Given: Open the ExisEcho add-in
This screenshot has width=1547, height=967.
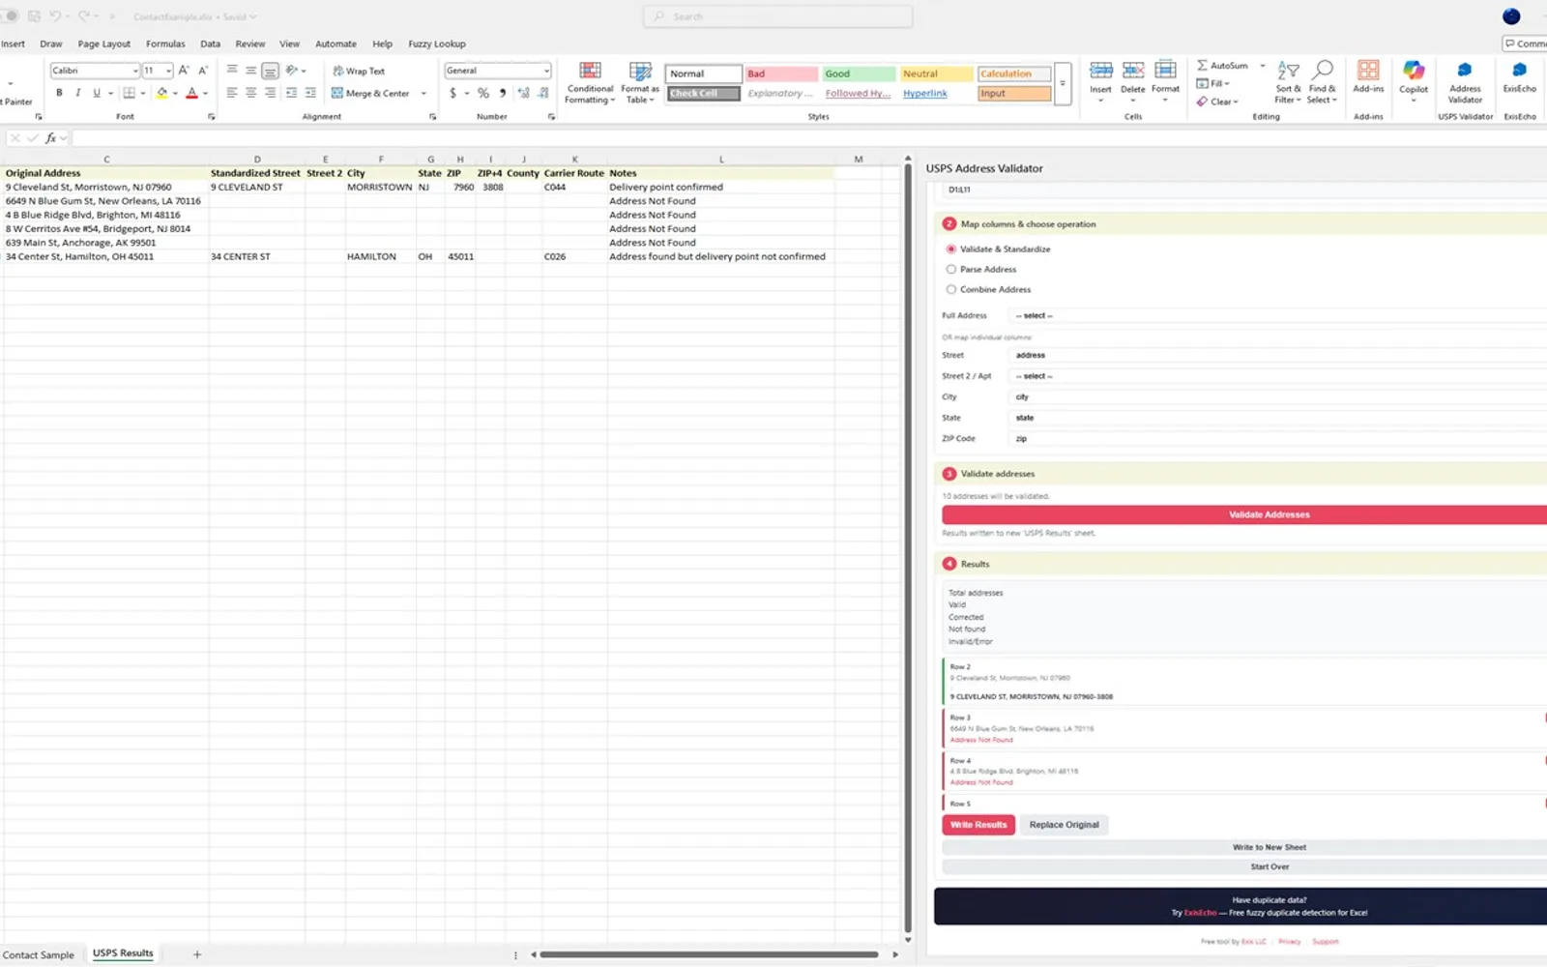Looking at the screenshot, I should click(1519, 77).
